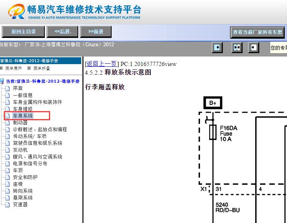The width and height of the screenshot is (287, 223).
Task: Open 诊断概述、起始点和编程 chapter
Action: [40, 129]
